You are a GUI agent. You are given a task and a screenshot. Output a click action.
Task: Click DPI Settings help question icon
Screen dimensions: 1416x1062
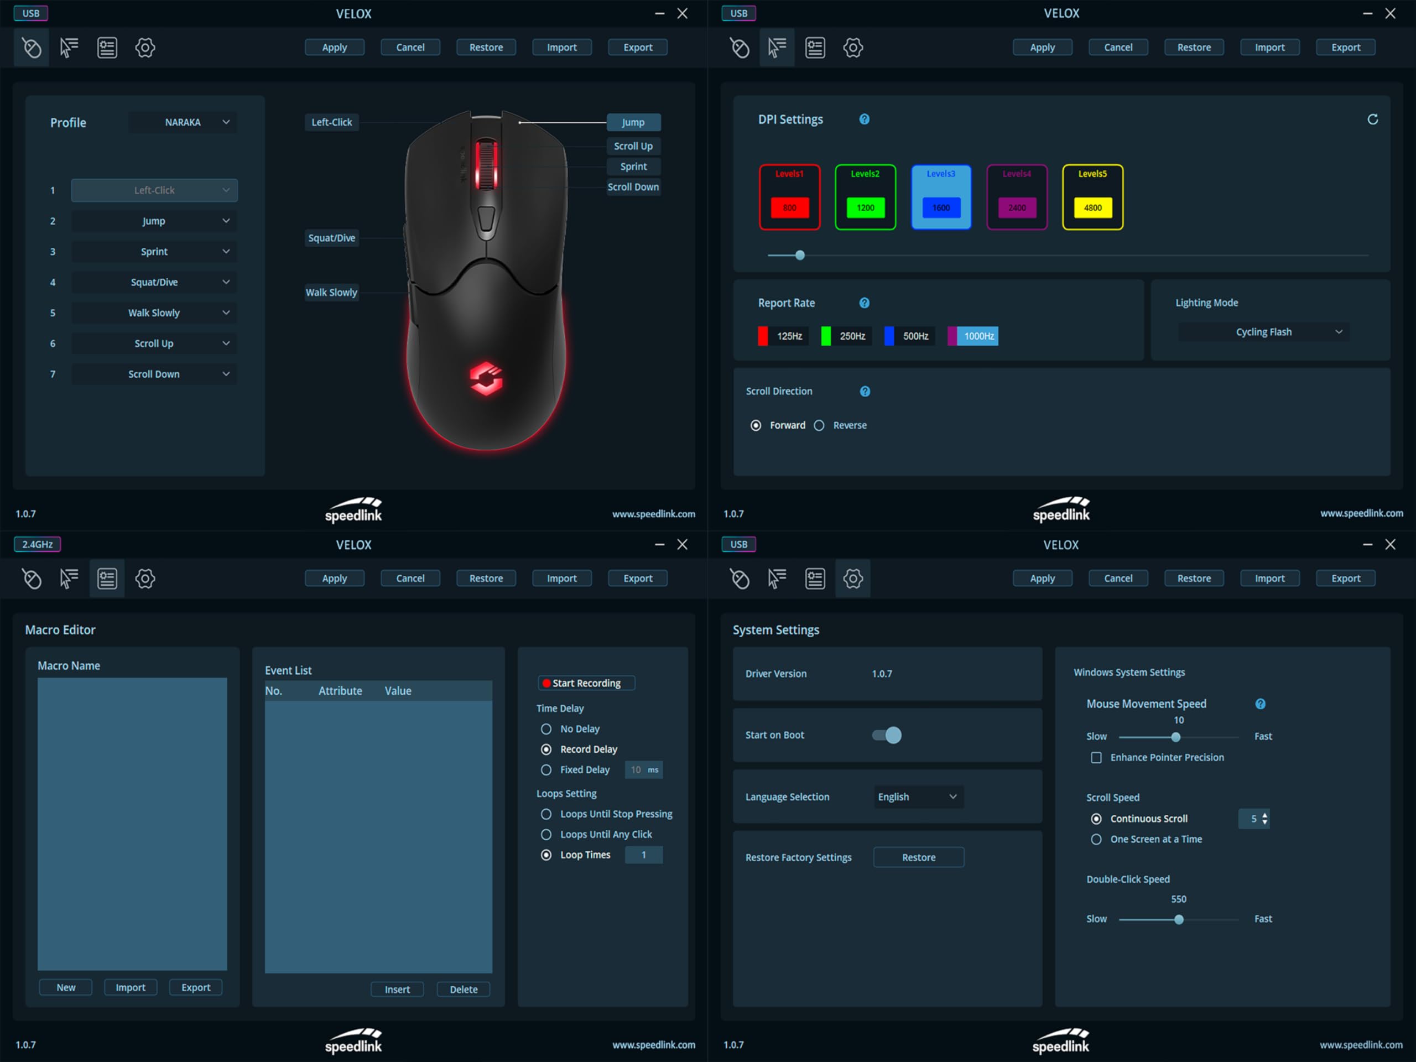click(x=864, y=119)
